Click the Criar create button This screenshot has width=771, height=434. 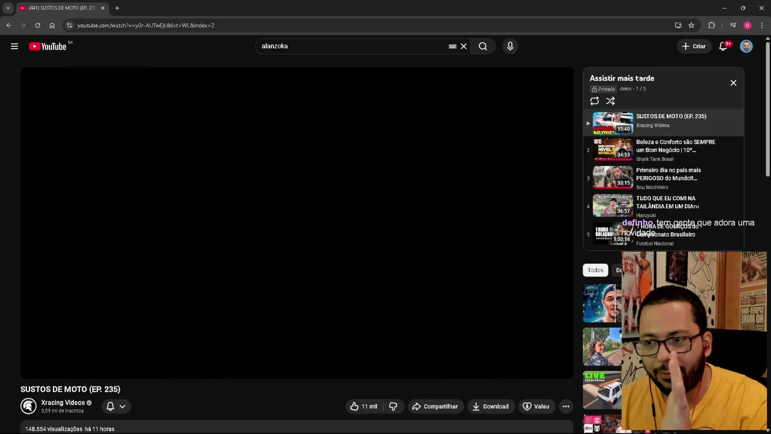[693, 46]
